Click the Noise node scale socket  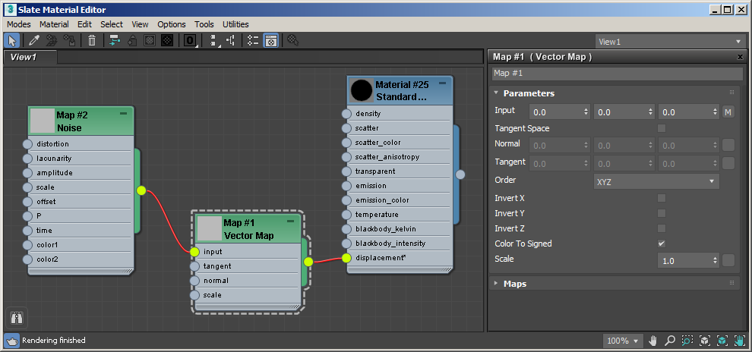click(x=27, y=187)
